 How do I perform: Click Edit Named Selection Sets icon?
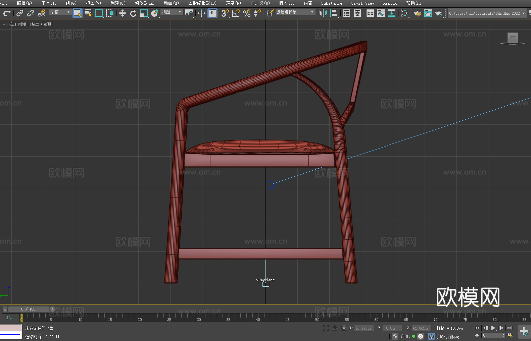coord(270,13)
